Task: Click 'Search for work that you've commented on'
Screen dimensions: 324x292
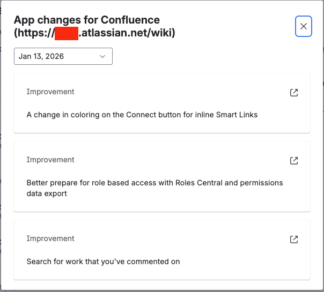Action: 103,261
